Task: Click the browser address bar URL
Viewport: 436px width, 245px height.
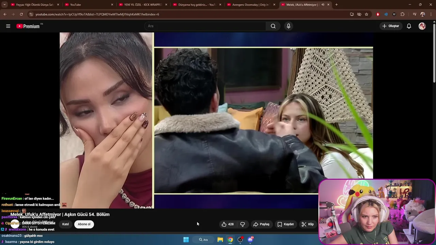Action: coord(97,14)
